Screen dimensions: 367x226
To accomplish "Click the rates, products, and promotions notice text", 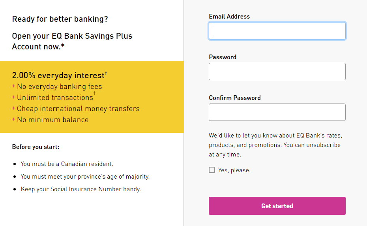I will [x=275, y=145].
